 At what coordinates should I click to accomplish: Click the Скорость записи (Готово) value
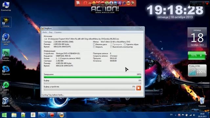point(114,56)
